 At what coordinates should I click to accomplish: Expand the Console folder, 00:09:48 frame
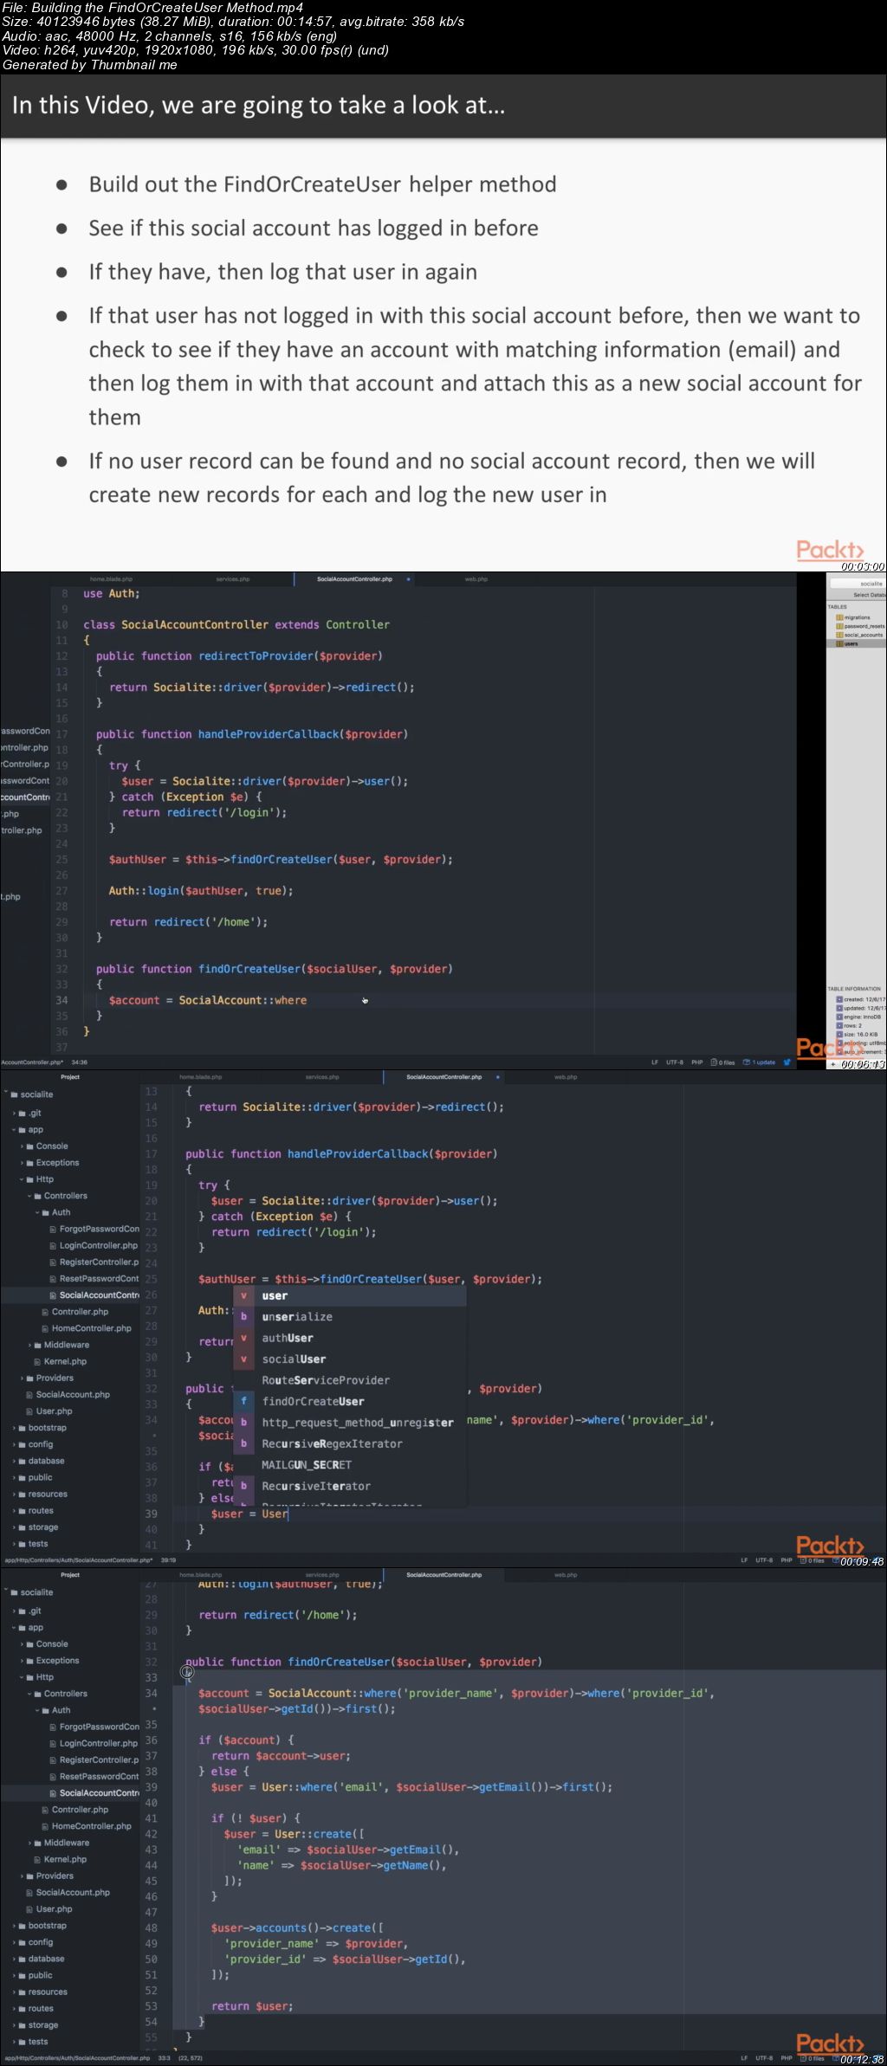click(23, 1146)
